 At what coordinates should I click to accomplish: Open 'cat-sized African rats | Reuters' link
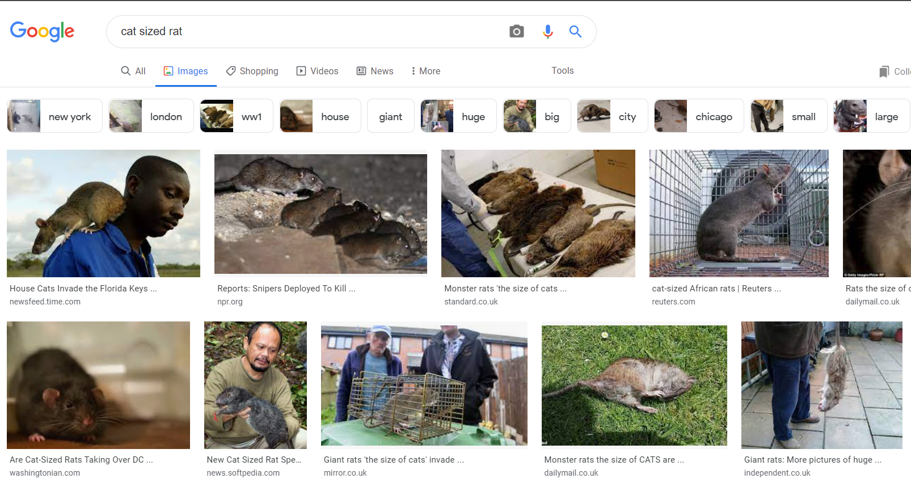point(716,289)
